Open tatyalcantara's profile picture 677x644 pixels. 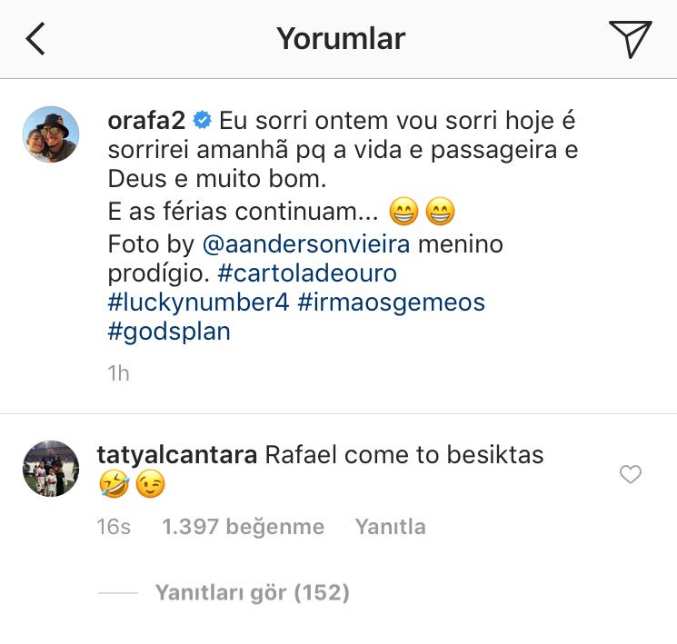pos(51,469)
